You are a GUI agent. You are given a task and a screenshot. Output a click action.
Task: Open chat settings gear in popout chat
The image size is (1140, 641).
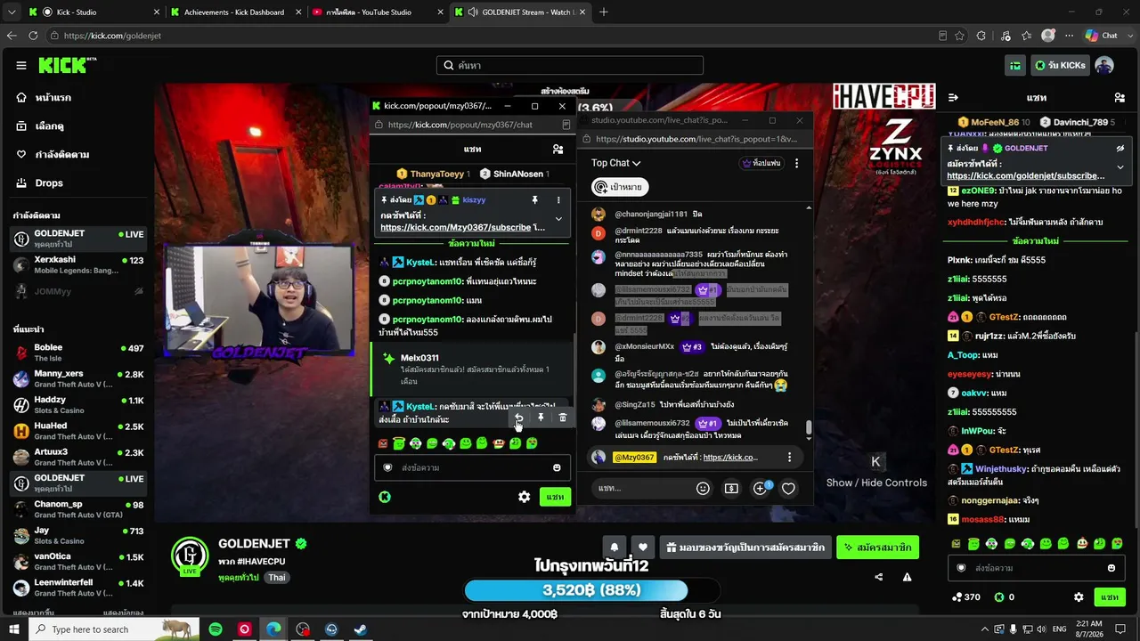[x=525, y=497]
